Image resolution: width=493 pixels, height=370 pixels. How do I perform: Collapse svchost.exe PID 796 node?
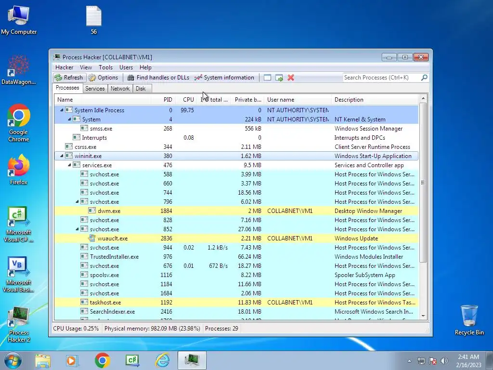77,202
